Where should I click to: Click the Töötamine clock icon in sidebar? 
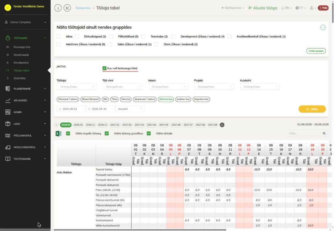tap(8, 38)
